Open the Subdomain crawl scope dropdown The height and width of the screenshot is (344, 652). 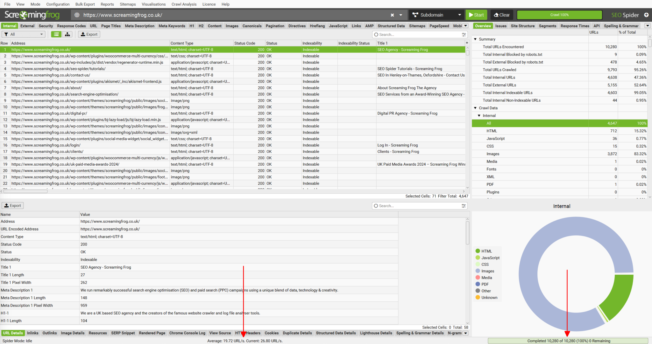point(459,15)
